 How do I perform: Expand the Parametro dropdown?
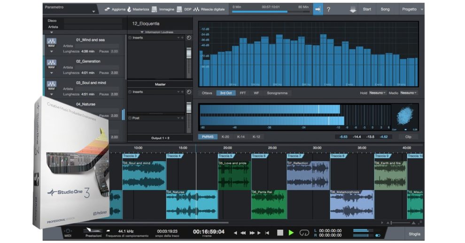(x=93, y=11)
